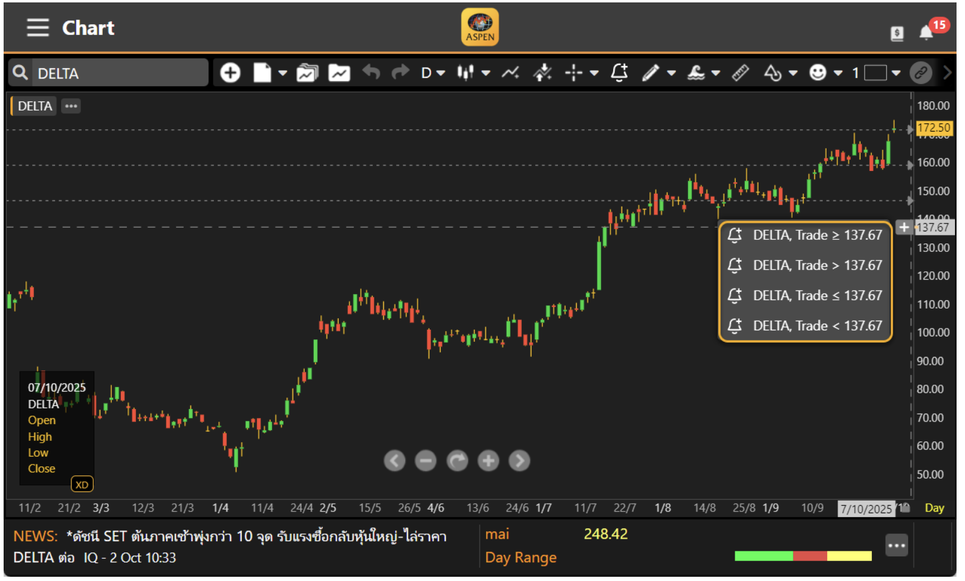Click the zoom out minus button on chart
The width and height of the screenshot is (965, 581).
point(426,461)
